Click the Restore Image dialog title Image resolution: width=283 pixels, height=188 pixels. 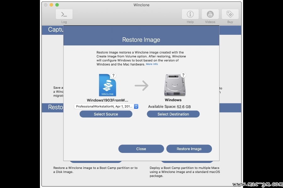click(141, 40)
